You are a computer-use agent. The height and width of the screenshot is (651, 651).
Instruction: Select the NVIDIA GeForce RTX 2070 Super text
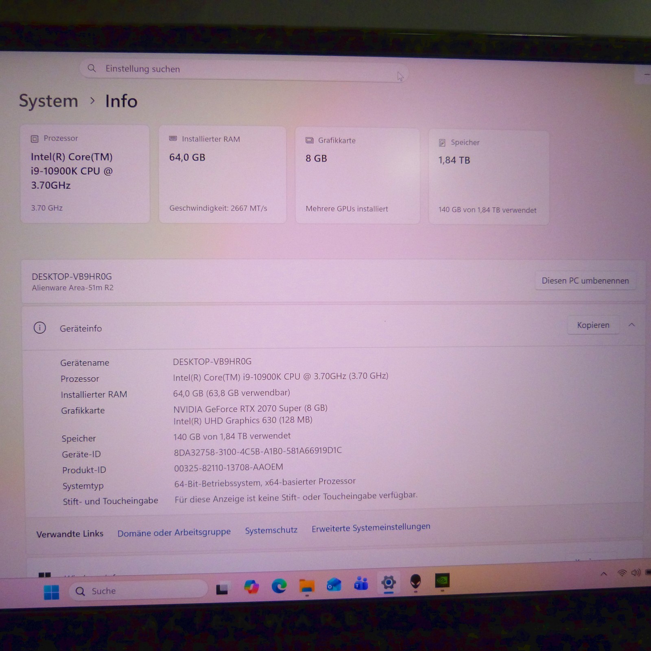(250, 409)
